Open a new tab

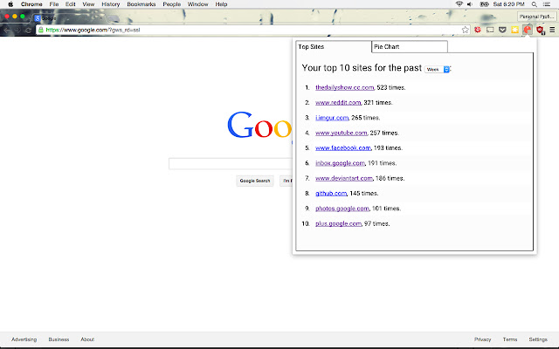[114, 18]
